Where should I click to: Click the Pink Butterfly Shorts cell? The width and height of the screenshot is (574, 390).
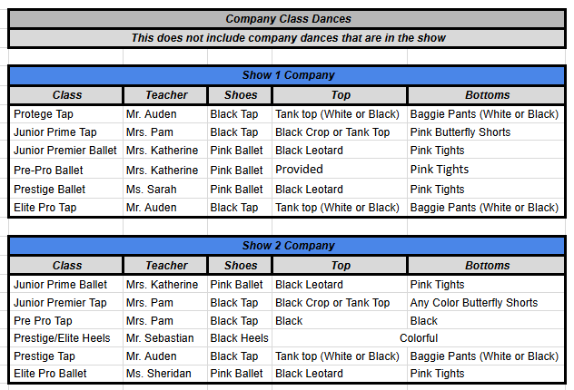click(x=487, y=132)
